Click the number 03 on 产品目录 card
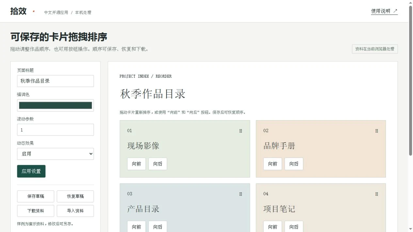Image resolution: width=413 pixels, height=232 pixels. pyautogui.click(x=130, y=194)
